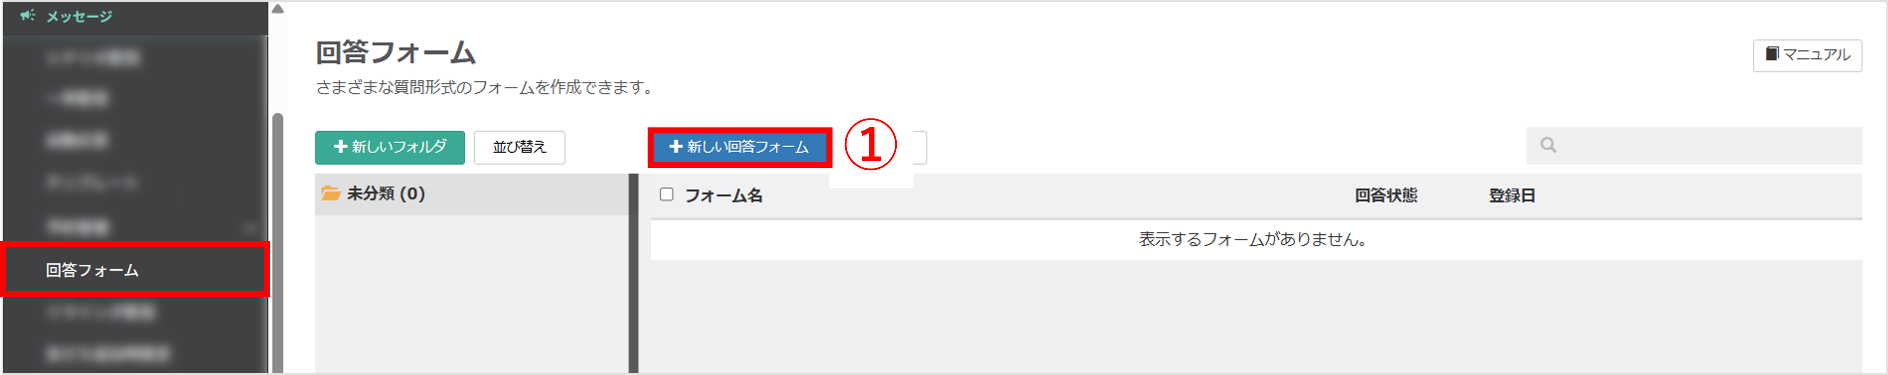This screenshot has width=1888, height=375.
Task: Click into the form search field
Action: 1694,145
